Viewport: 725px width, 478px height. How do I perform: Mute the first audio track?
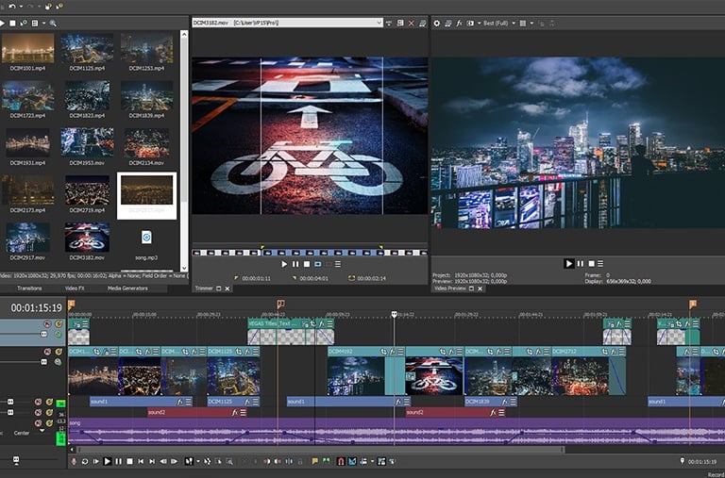(38, 402)
